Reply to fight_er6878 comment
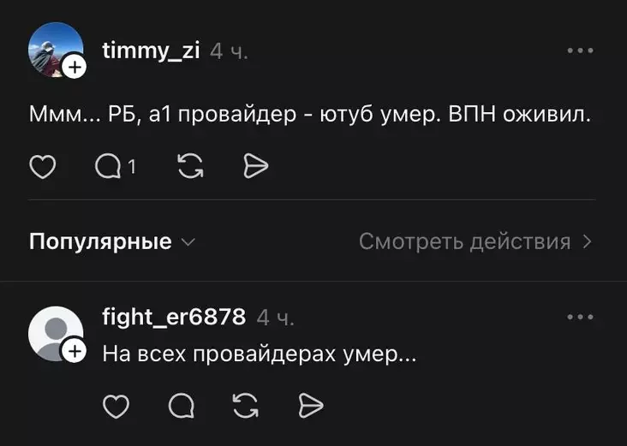Screen dimensions: 627x446 coord(181,406)
